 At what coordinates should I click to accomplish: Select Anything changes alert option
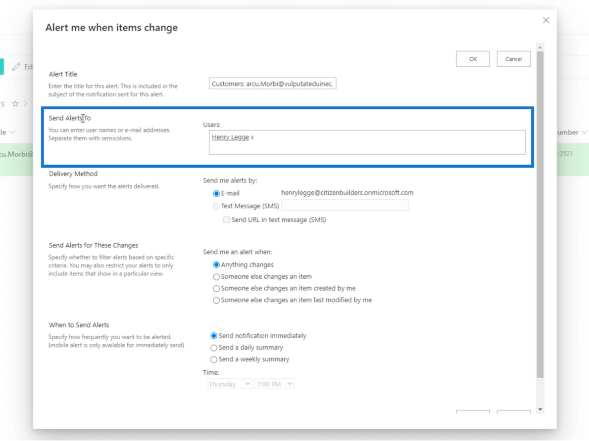click(x=216, y=265)
